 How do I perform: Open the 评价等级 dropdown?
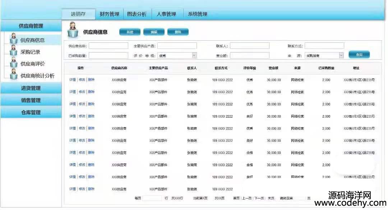[x=194, y=55]
